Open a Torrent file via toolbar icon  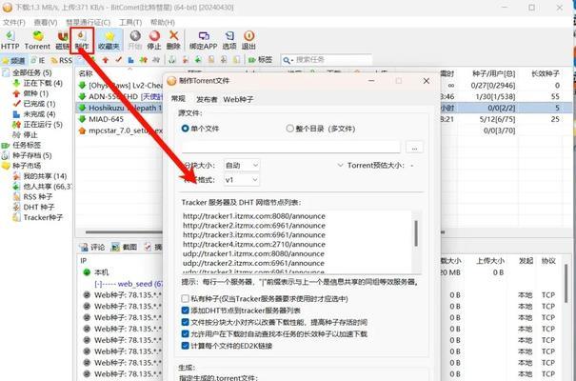(37, 40)
